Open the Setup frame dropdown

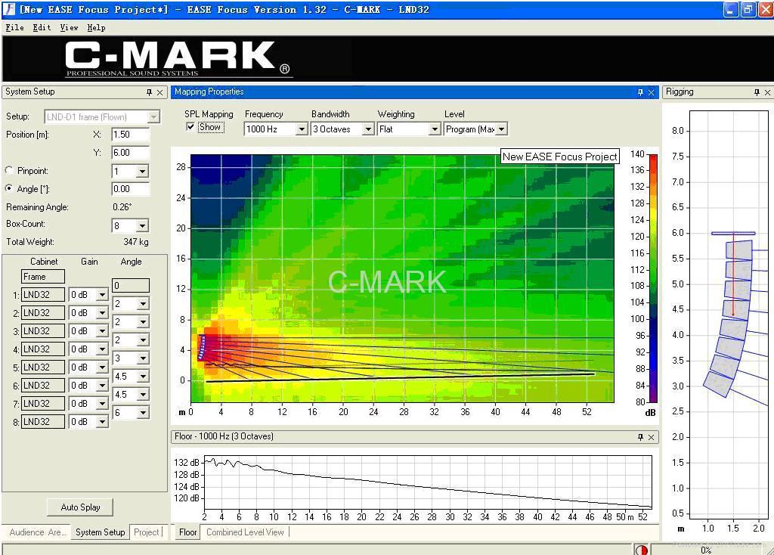[153, 117]
